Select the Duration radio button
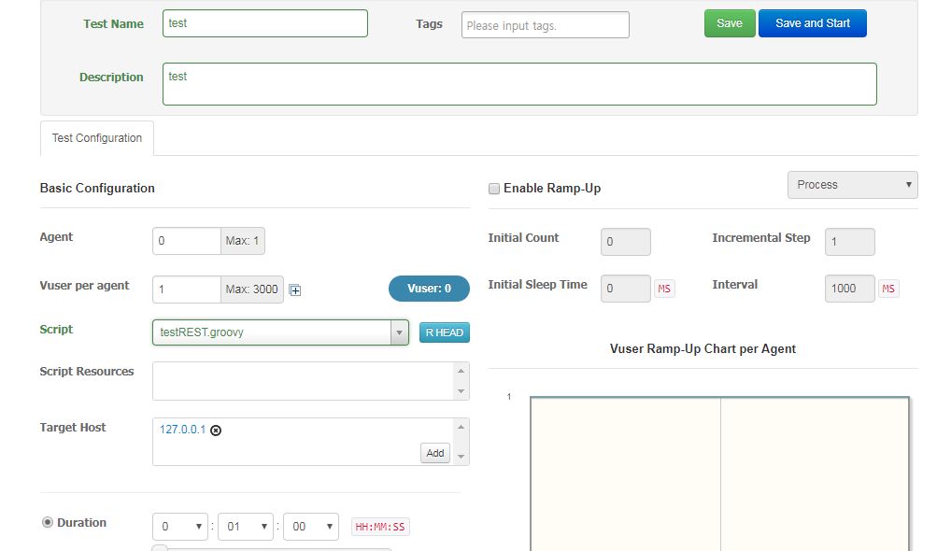 click(x=48, y=522)
